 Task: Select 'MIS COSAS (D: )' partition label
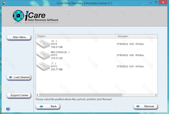tap(60, 52)
